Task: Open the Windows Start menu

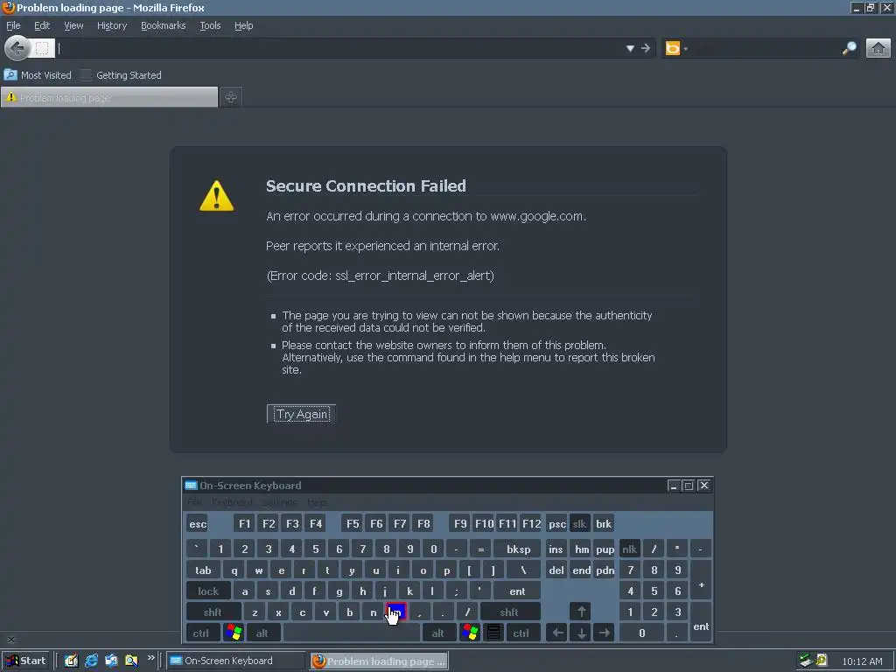Action: point(26,661)
